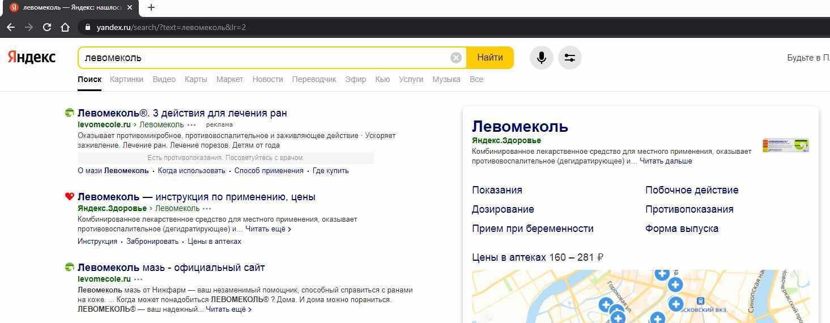Click the Левомеколь product package thumbnail
Image resolution: width=830 pixels, height=323 pixels.
(785, 145)
